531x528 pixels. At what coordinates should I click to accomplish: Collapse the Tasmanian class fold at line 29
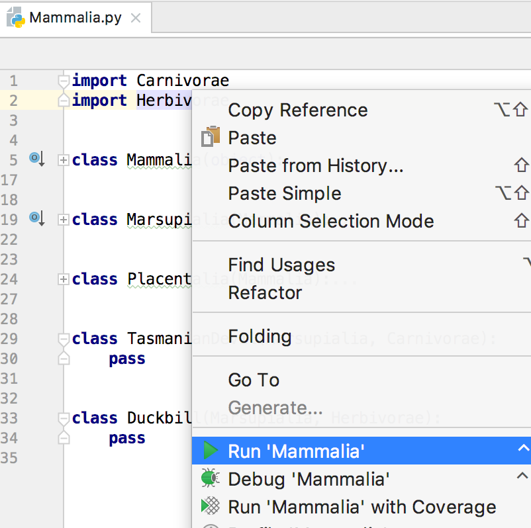(x=64, y=340)
